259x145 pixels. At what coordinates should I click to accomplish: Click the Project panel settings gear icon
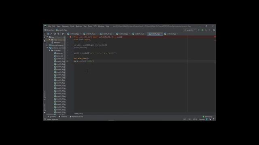[x=63, y=34]
